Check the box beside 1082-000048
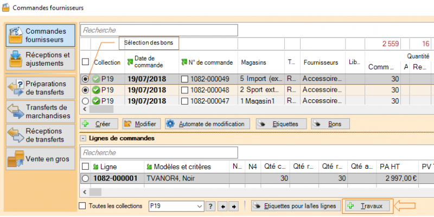The width and height of the screenshot is (434, 217). coord(184,90)
